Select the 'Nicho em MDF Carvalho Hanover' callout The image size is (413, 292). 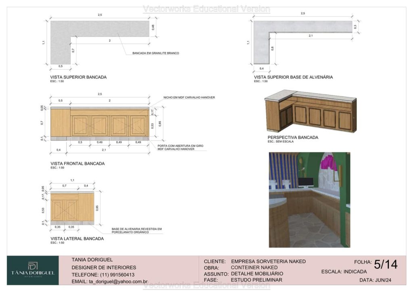pyautogui.click(x=189, y=97)
